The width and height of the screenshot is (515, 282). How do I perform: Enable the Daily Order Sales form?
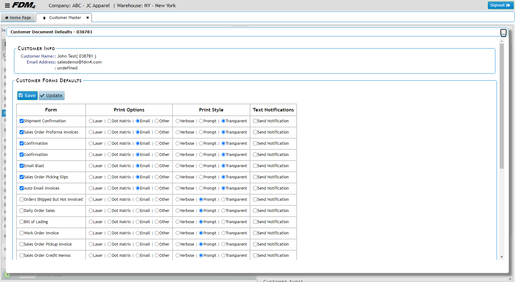(21, 211)
